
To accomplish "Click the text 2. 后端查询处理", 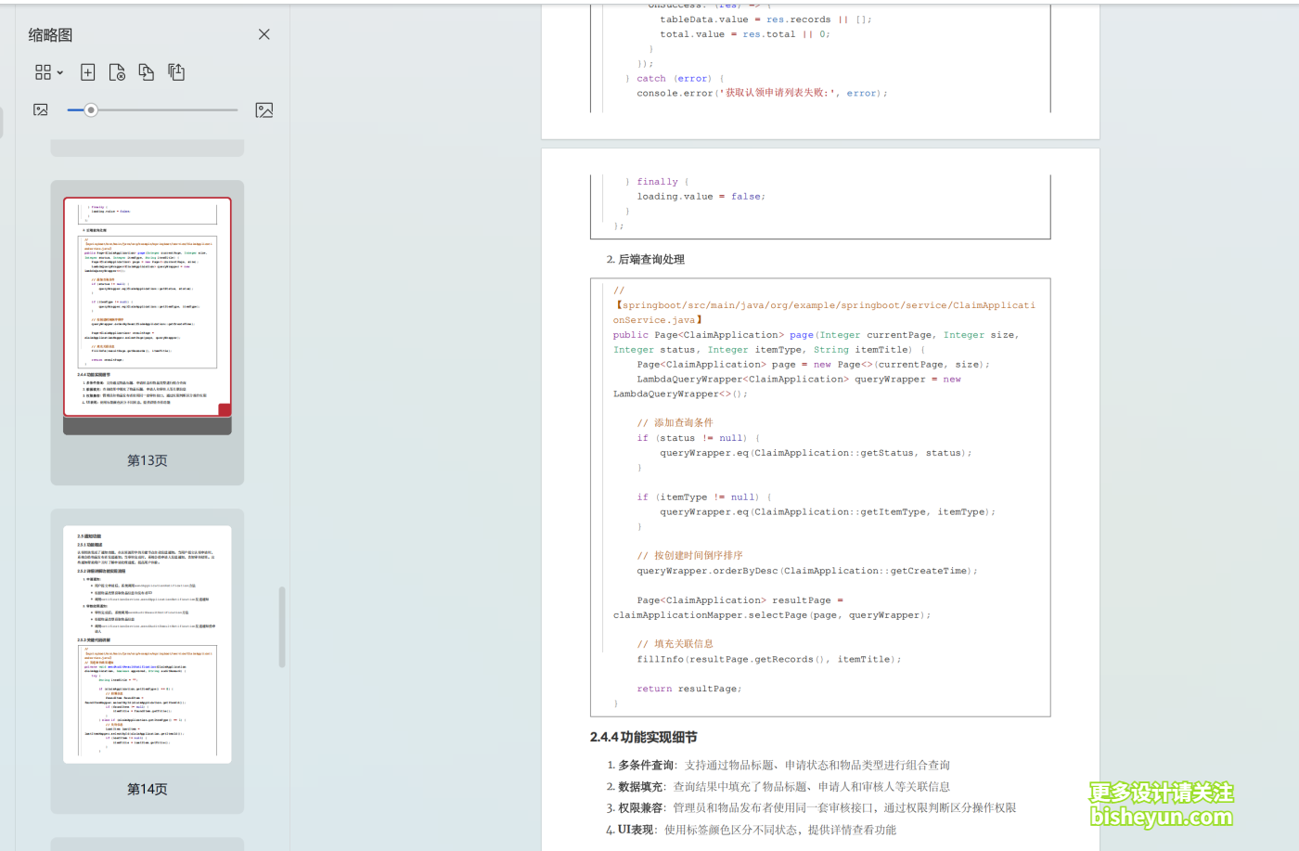I will tap(645, 260).
